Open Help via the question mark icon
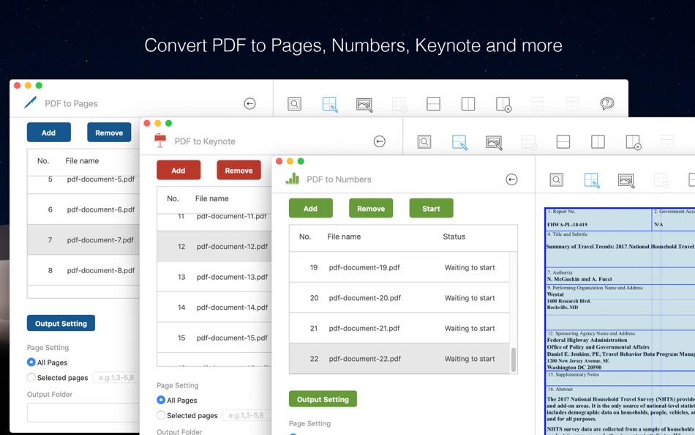This screenshot has width=695, height=435. 607,104
